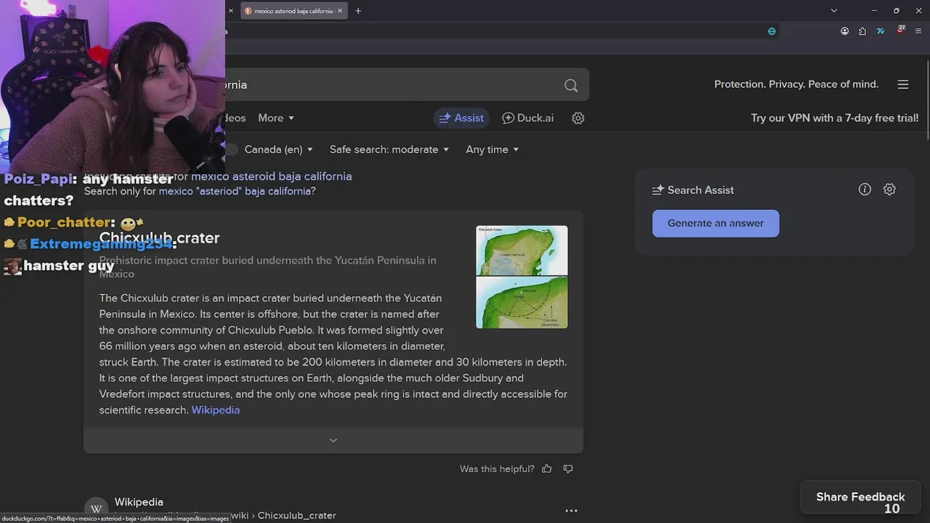This screenshot has width=930, height=523.
Task: Click the magnifier search icon
Action: [x=571, y=85]
